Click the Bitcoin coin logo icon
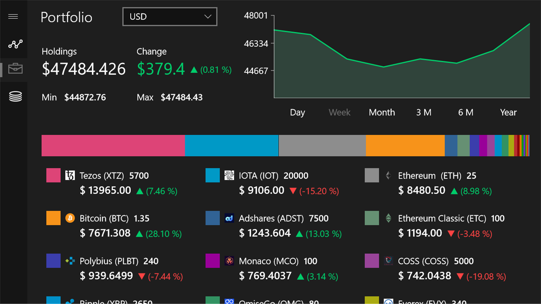 point(70,218)
